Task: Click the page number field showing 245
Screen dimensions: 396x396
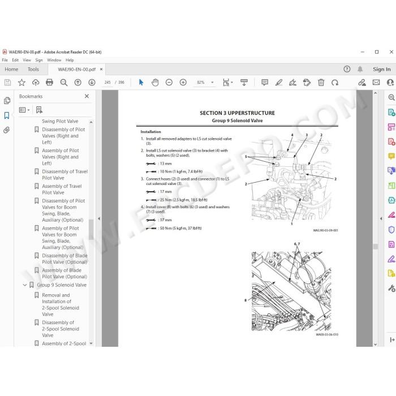Action: [x=107, y=83]
